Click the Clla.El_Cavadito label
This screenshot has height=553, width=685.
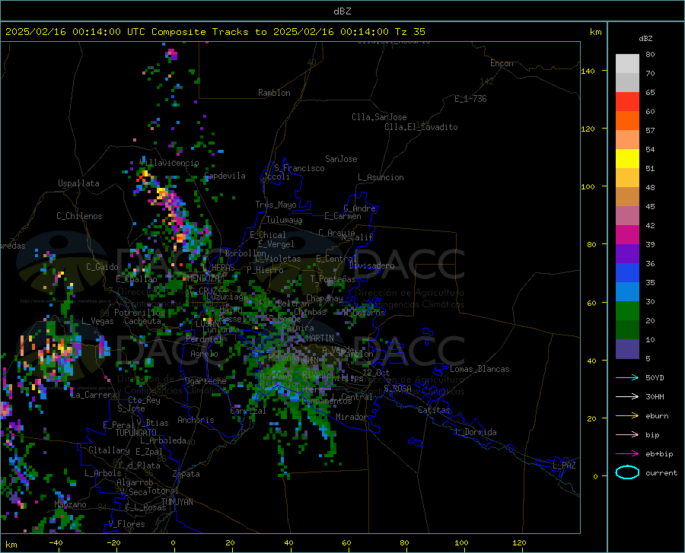coord(421,127)
